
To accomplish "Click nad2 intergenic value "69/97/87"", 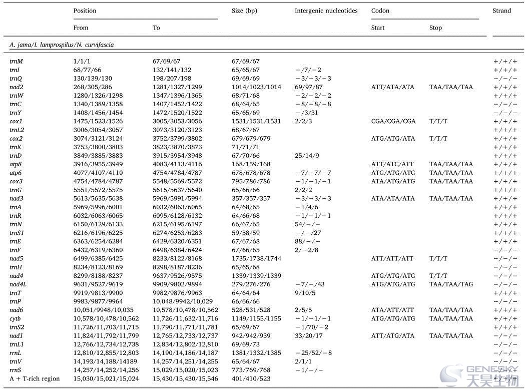I will click(309, 87).
